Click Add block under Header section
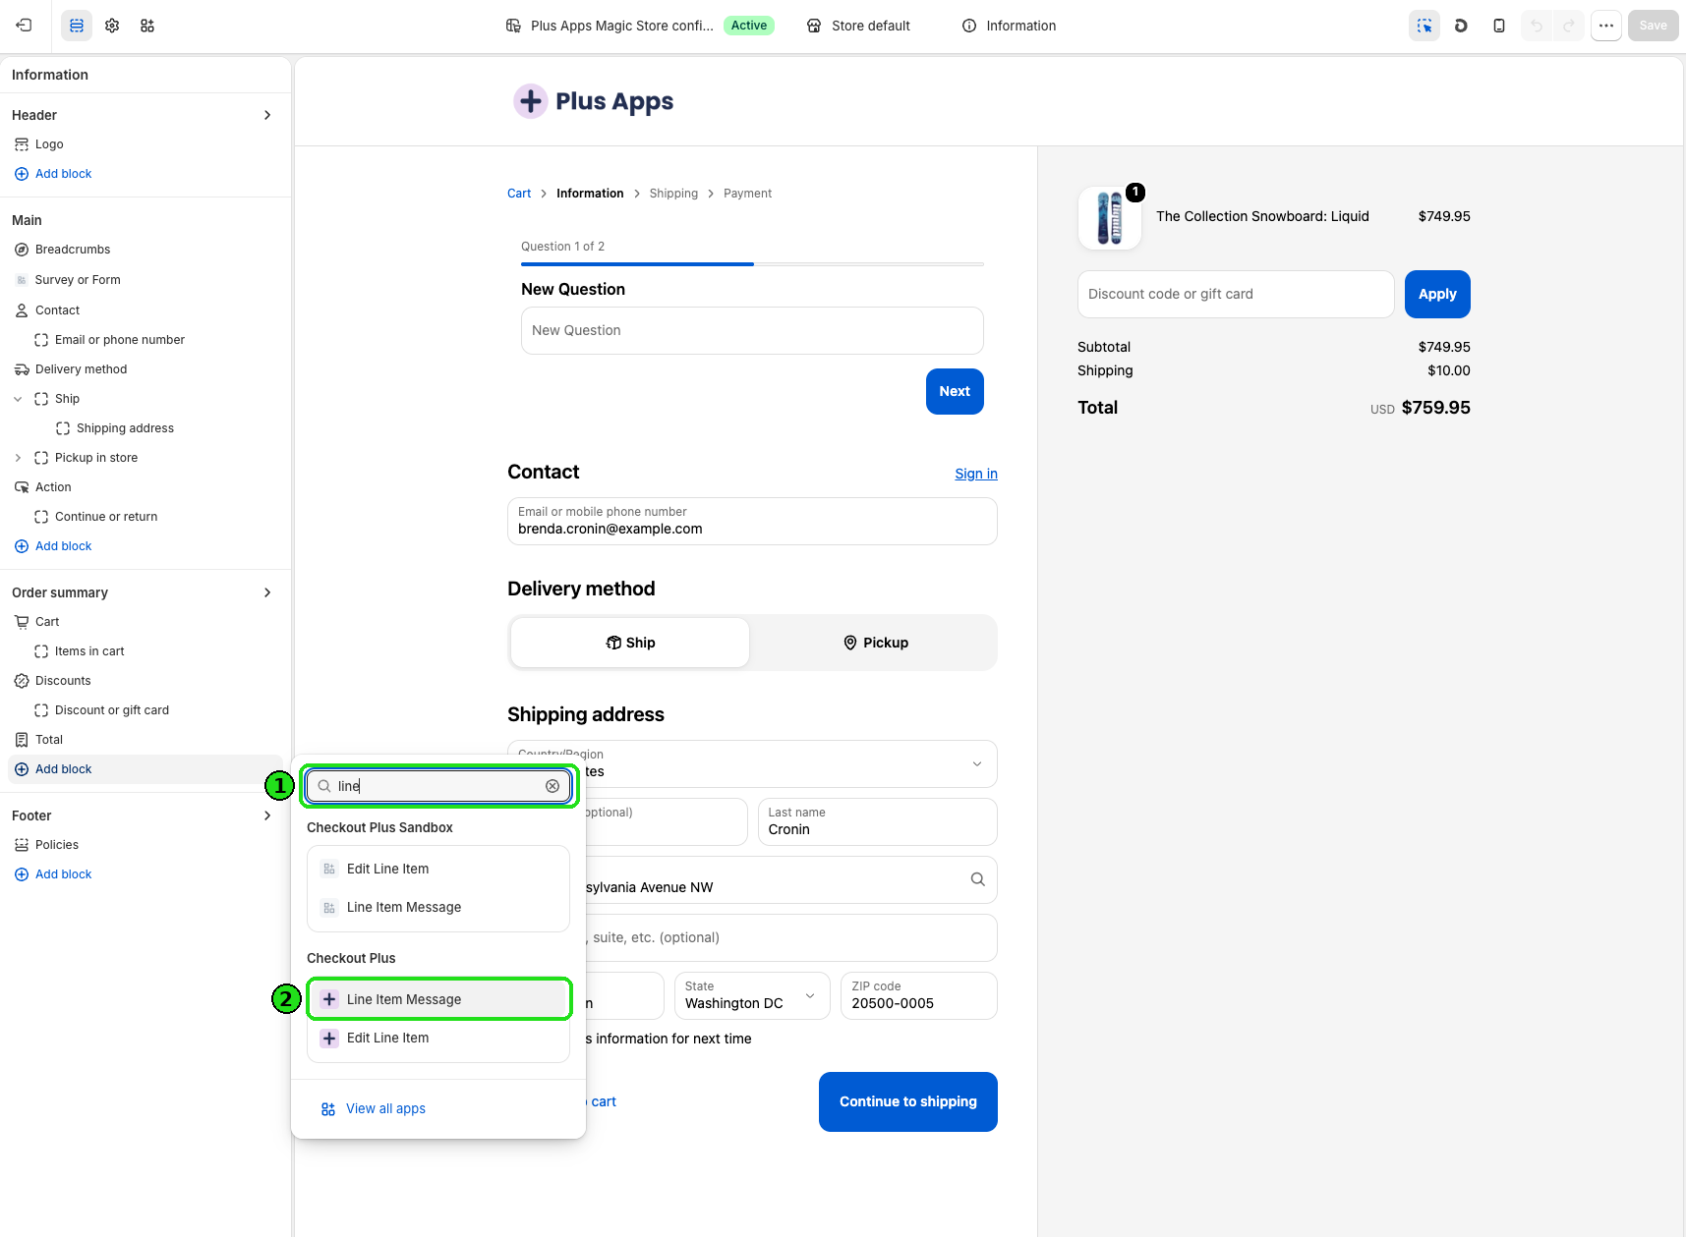 click(53, 174)
